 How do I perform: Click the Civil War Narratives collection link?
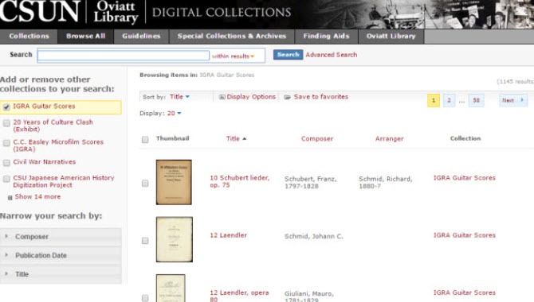(x=45, y=162)
